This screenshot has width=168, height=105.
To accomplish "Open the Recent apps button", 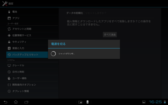I will click(26, 102).
